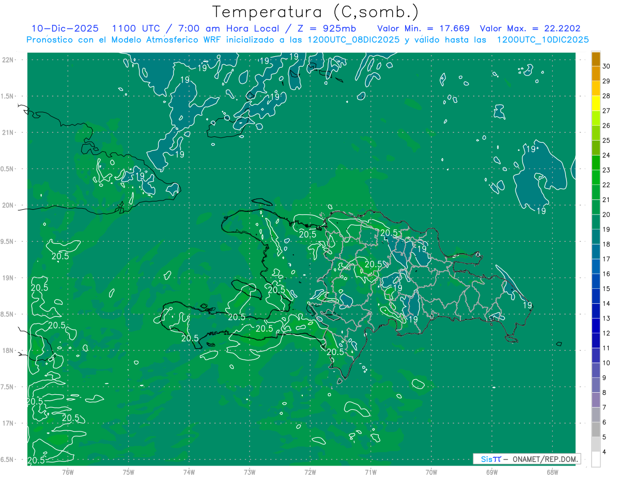Click color scale label "17"
The image size is (620, 479).
pos(607,259)
